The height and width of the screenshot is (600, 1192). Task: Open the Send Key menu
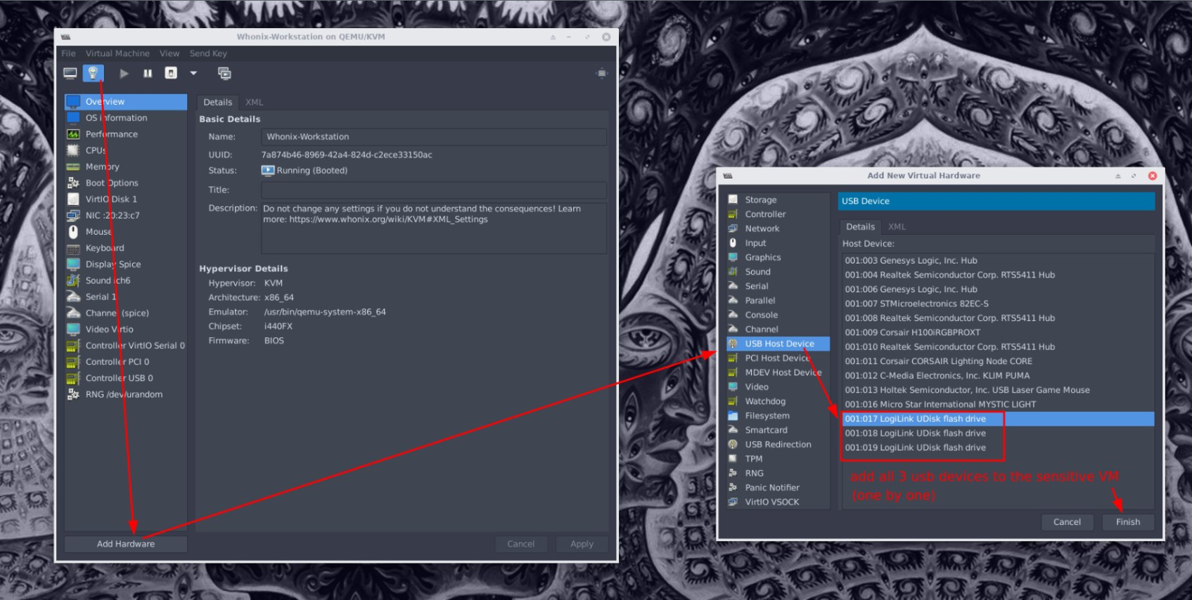click(208, 53)
